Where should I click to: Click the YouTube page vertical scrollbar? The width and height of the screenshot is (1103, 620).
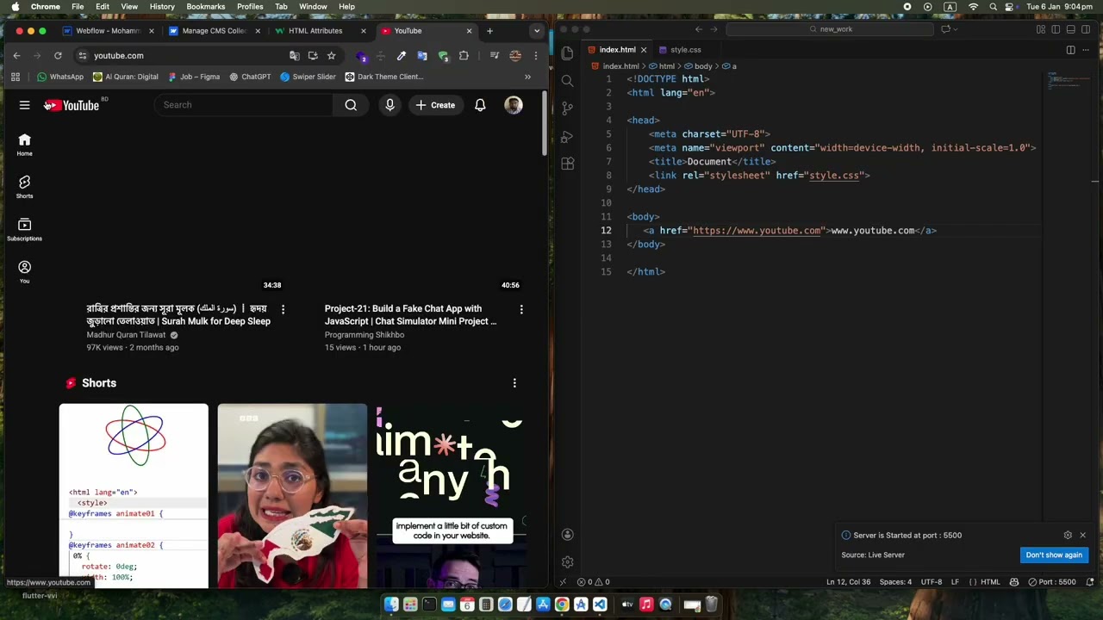(545, 125)
